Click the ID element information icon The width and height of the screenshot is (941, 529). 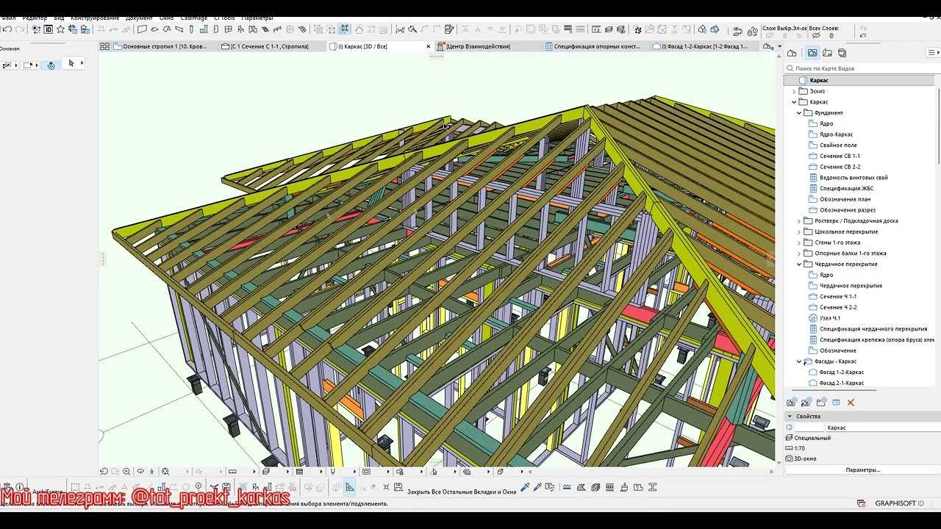(x=48, y=29)
